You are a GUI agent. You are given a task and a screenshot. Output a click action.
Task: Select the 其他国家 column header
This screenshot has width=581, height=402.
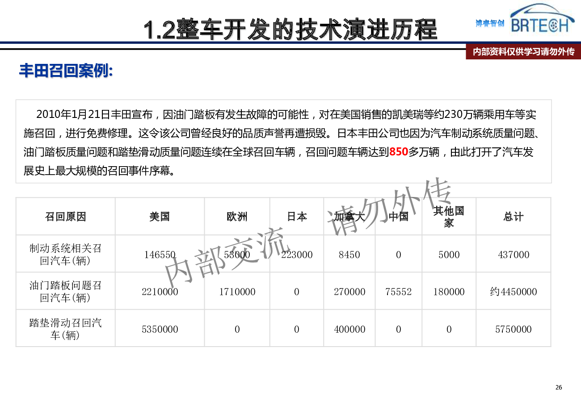click(x=449, y=217)
